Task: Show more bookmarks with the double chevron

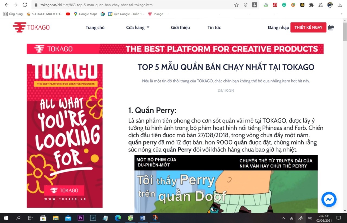Action: coord(342,14)
